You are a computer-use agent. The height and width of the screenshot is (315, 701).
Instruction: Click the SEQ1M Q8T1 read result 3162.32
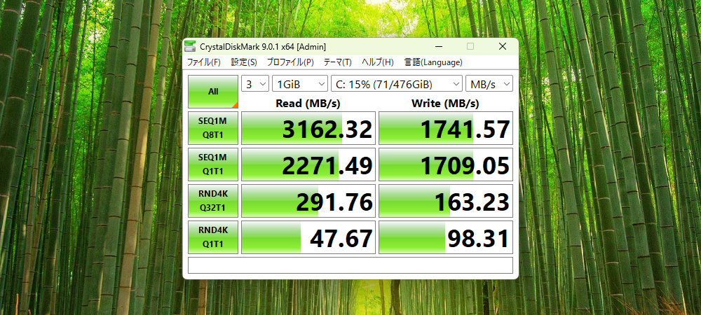pyautogui.click(x=307, y=128)
